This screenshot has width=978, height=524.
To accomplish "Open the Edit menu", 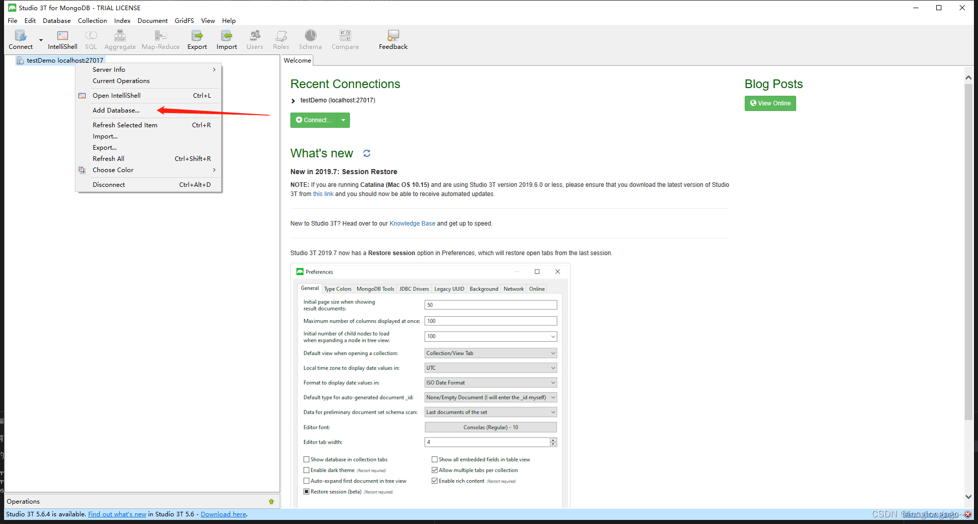I will 30,21.
